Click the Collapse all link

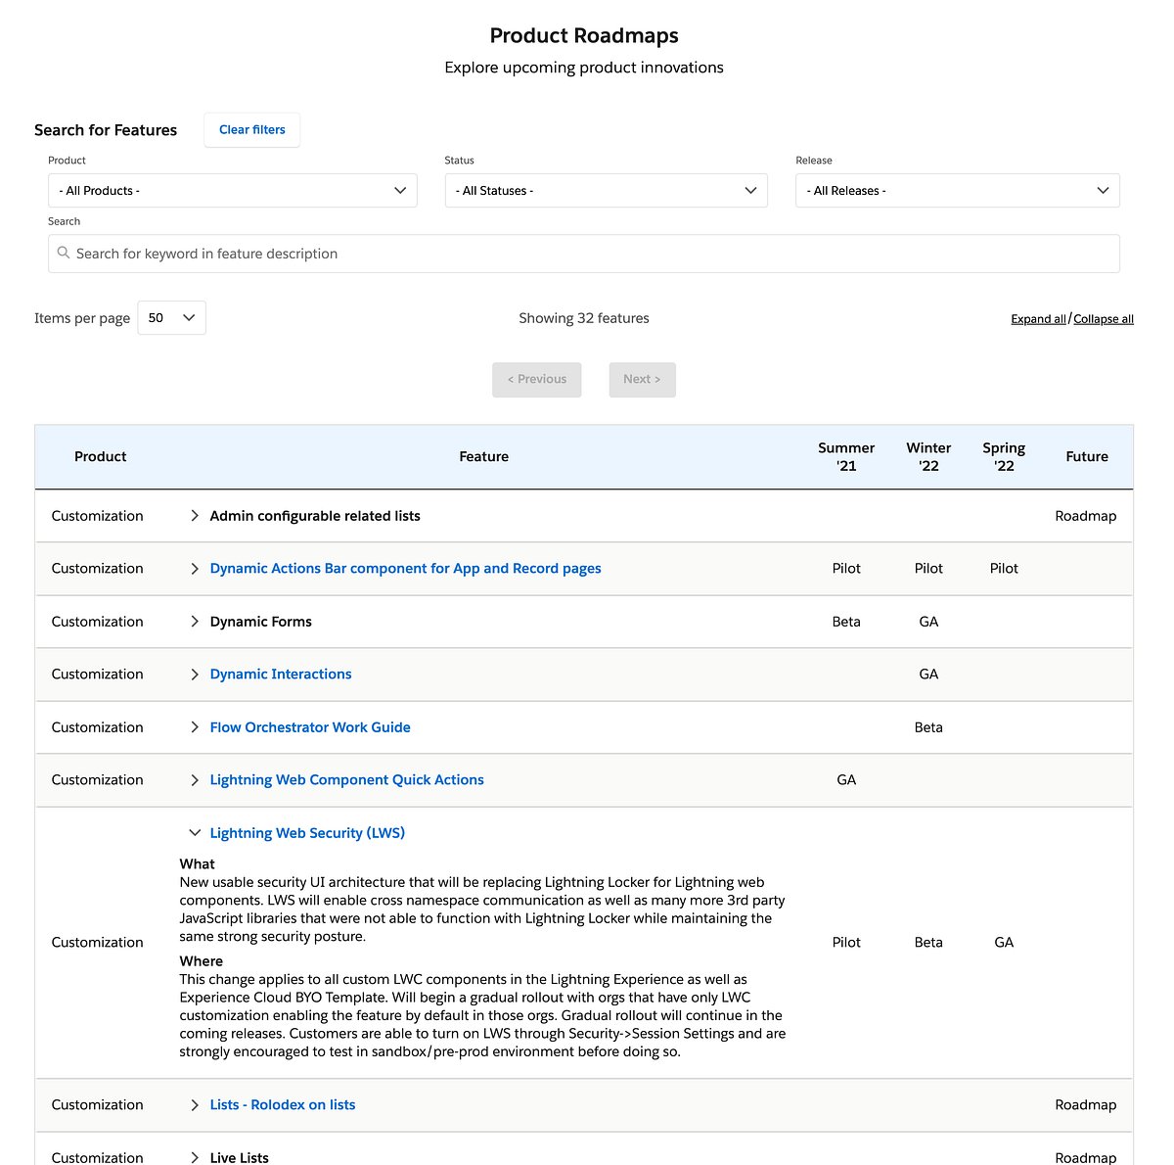pos(1104,318)
